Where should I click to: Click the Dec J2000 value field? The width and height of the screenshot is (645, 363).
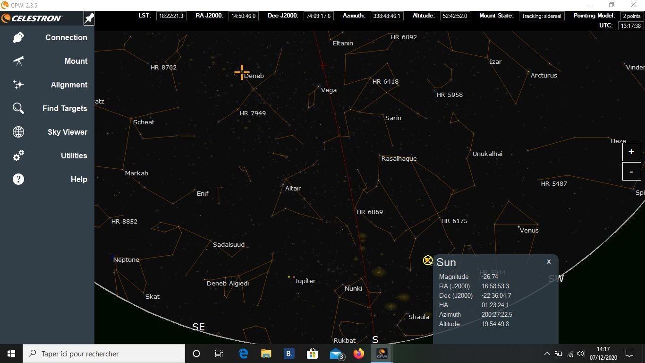point(318,16)
